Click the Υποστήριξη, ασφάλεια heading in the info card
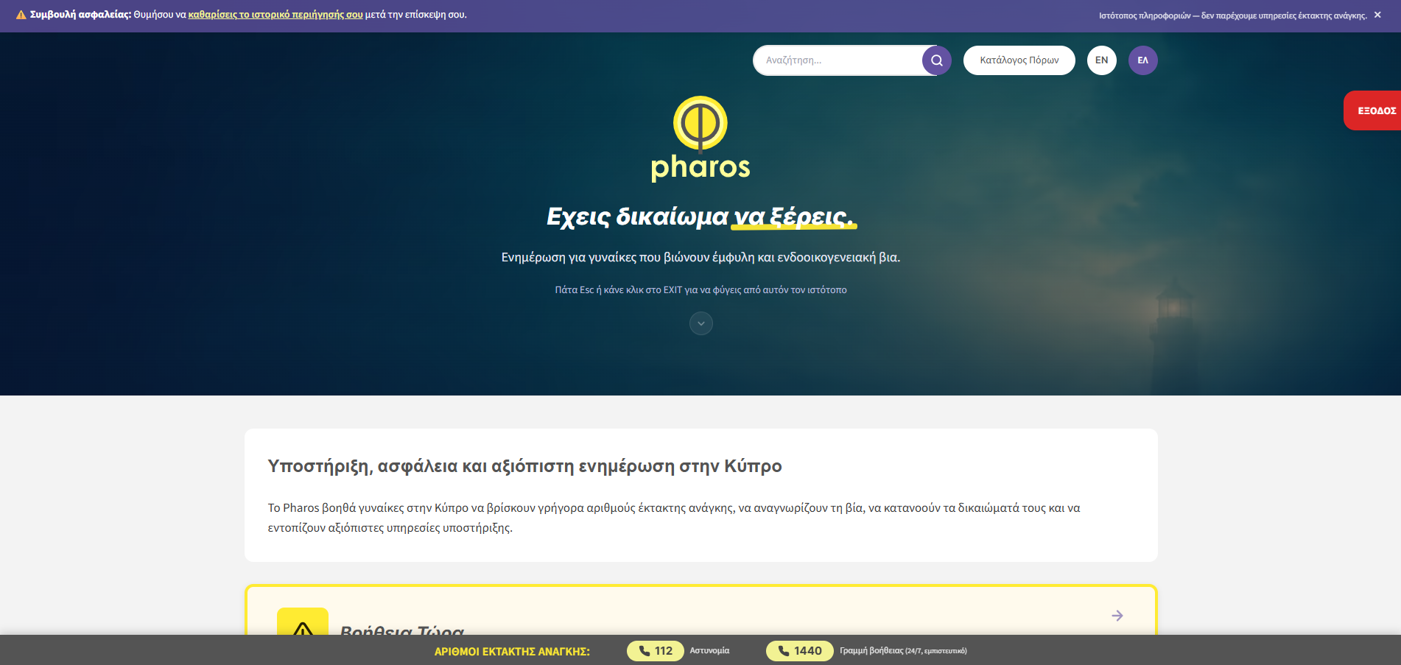This screenshot has height=665, width=1401. (524, 466)
